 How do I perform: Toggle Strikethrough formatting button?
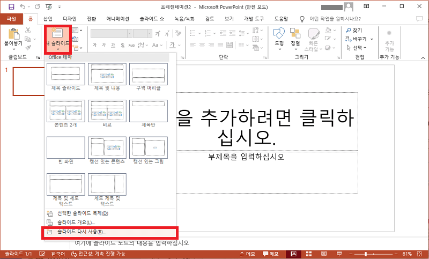[131, 45]
